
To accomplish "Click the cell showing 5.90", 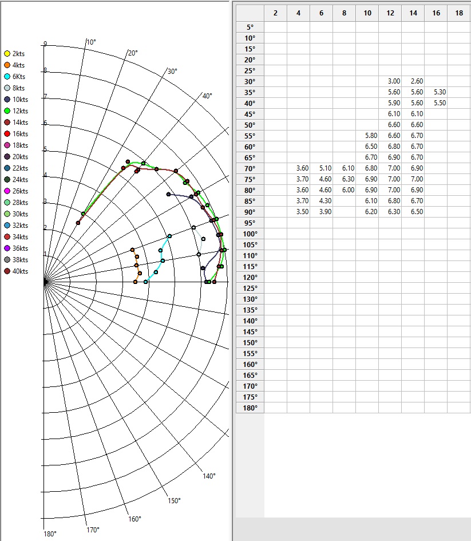I will coord(390,103).
